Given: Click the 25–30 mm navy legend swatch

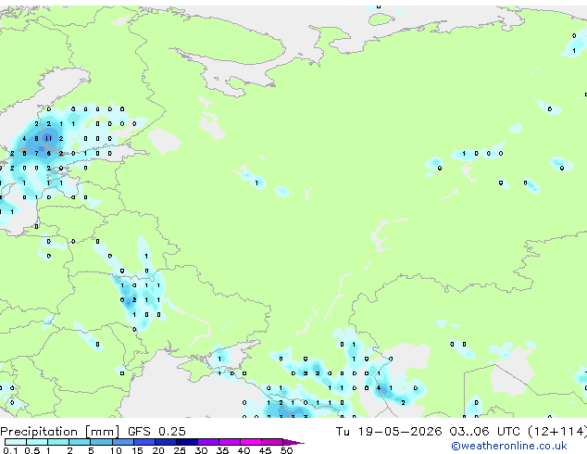Looking at the screenshot, I should pyautogui.click(x=187, y=442).
